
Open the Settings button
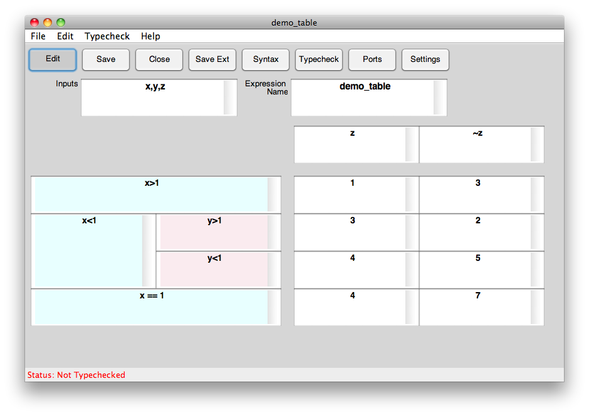tap(425, 59)
